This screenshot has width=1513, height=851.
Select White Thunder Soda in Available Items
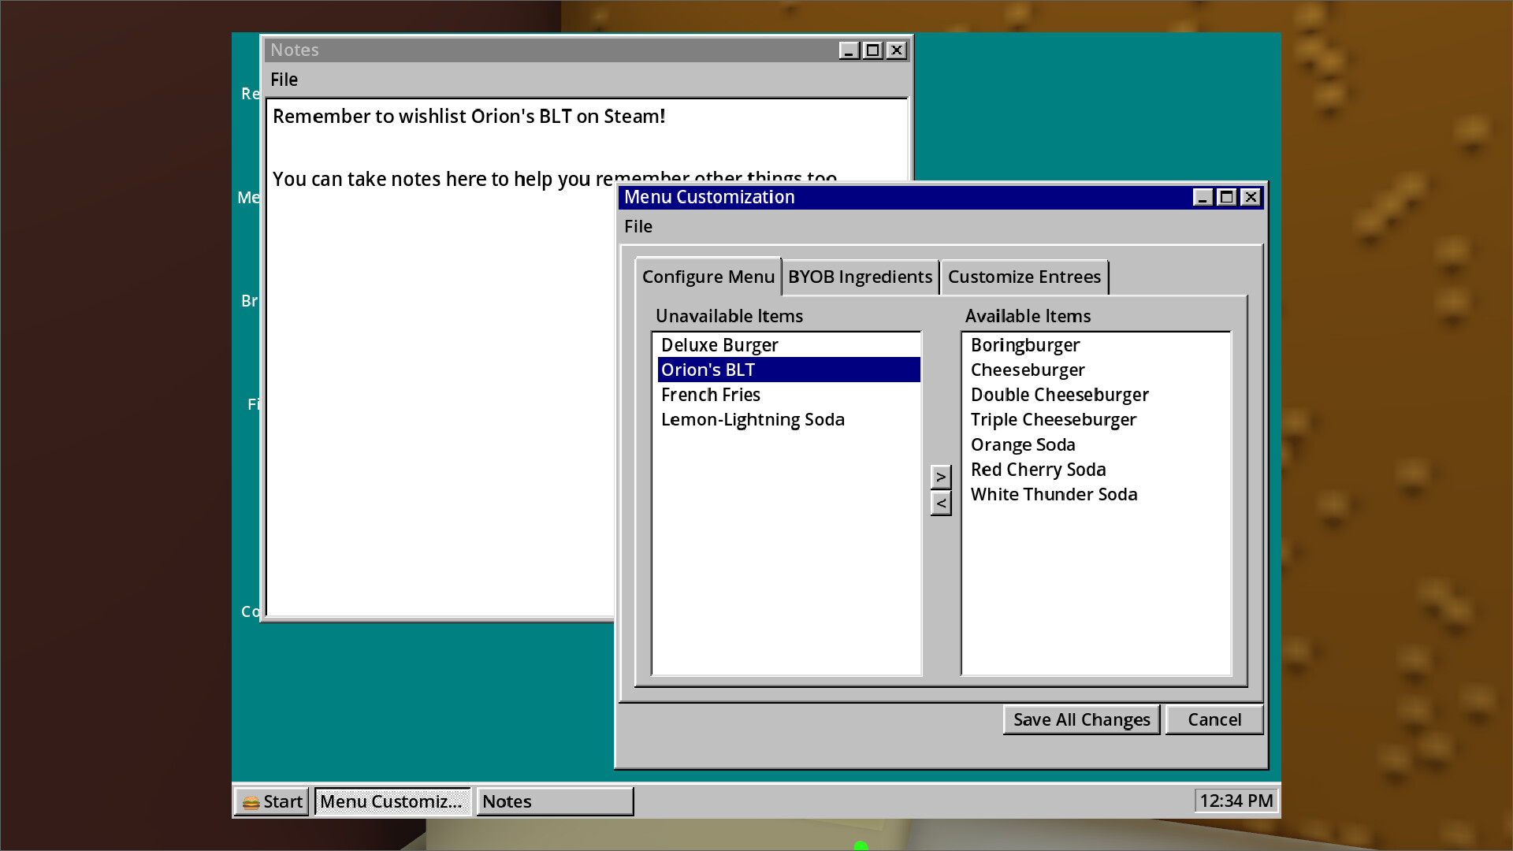[1097, 495]
